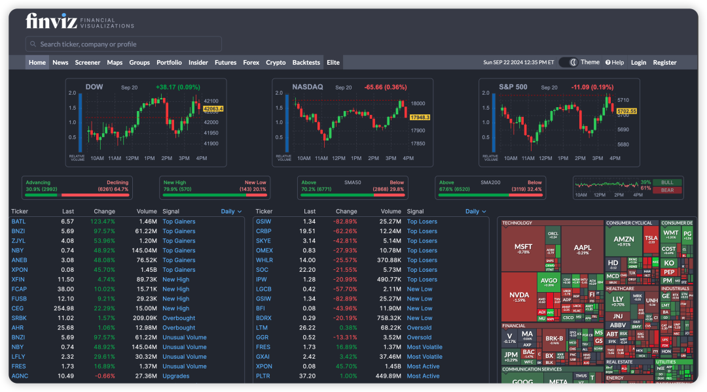Click the Oversold signal for LTM
Image resolution: width=707 pixels, height=392 pixels.
[420, 327]
